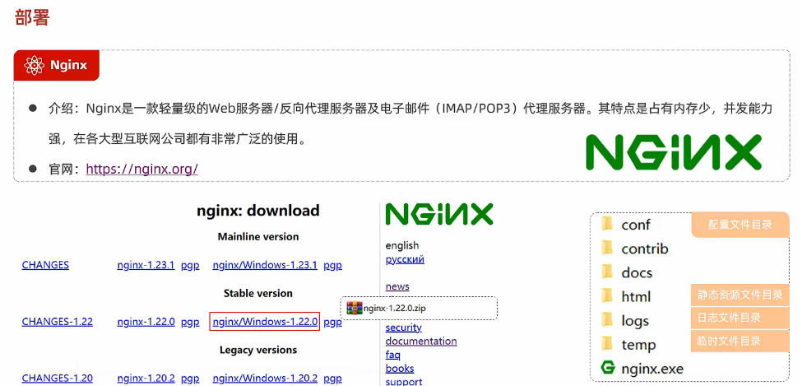Select the html folder icon
Image resolution: width=802 pixels, height=386 pixels.
tap(607, 296)
